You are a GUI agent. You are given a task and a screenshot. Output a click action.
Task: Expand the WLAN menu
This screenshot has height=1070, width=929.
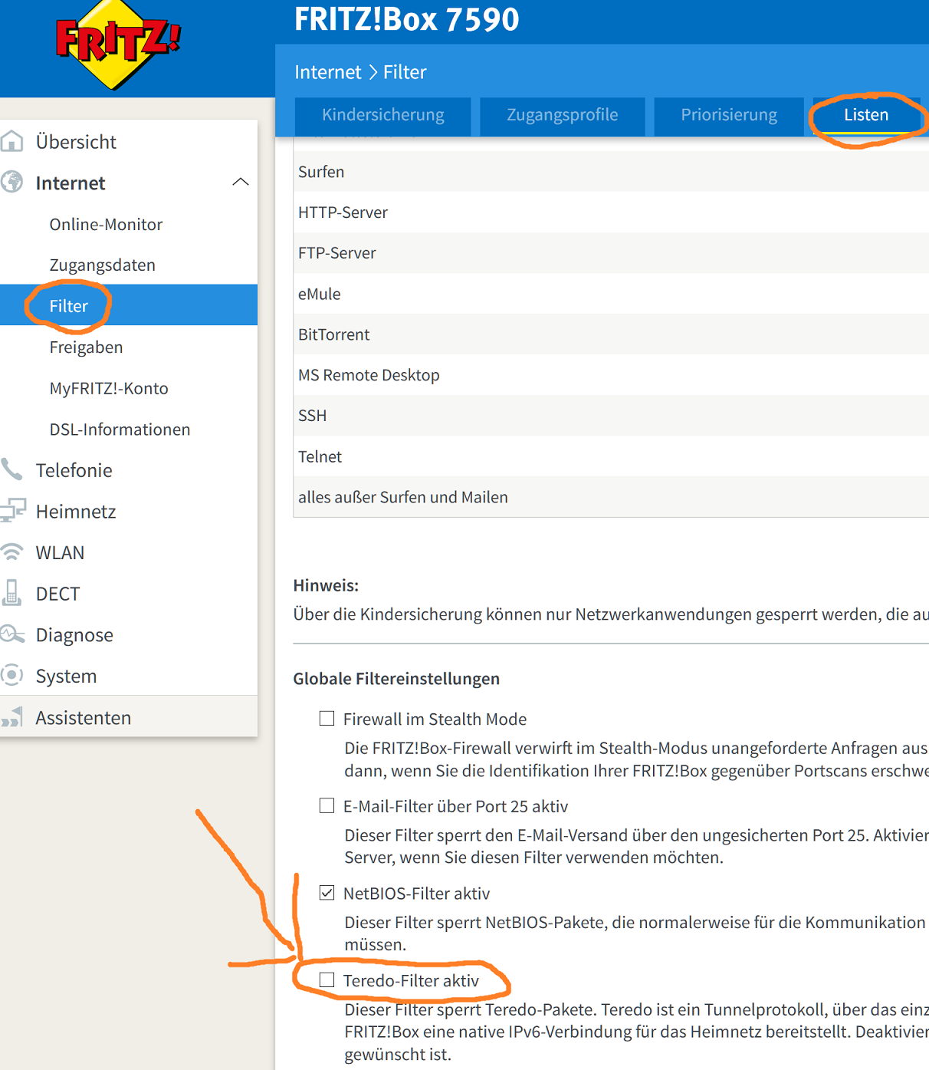[60, 553]
